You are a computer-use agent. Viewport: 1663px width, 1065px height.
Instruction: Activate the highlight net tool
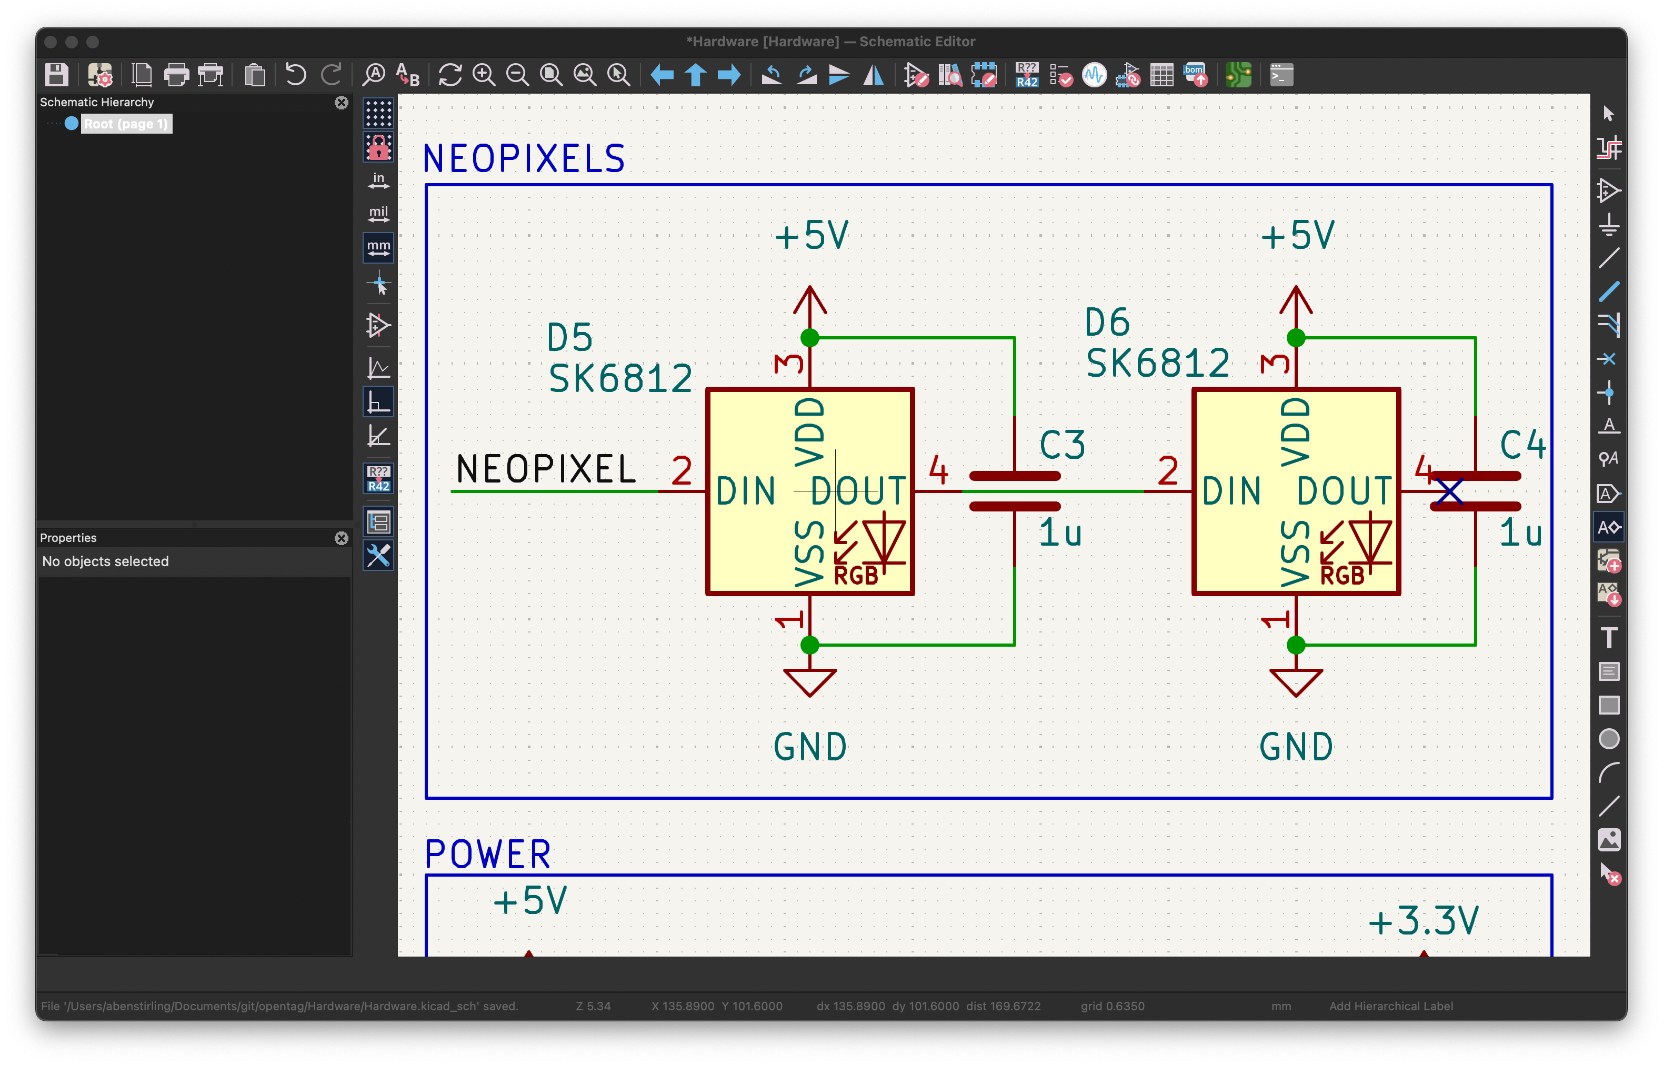tap(1608, 149)
